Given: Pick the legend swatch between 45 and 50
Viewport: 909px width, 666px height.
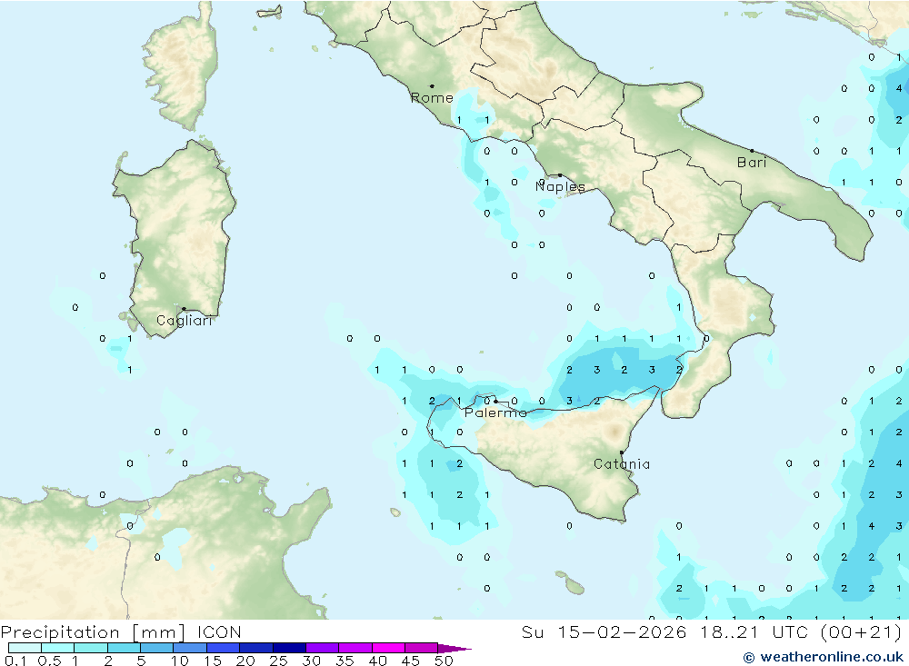Looking at the screenshot, I should click(x=422, y=648).
